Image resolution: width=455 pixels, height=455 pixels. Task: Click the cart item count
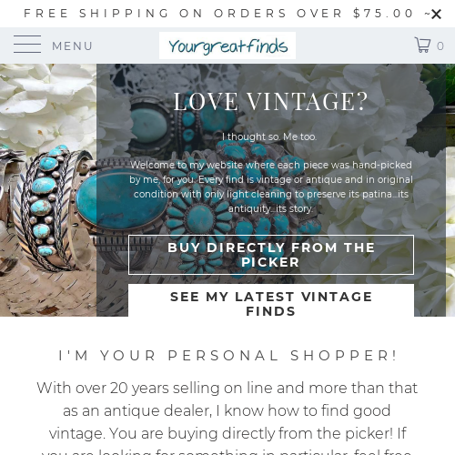tap(440, 46)
